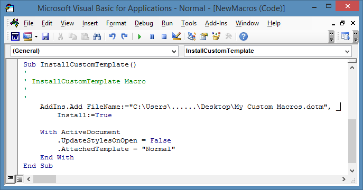
Task: Click ".UpdateStylesOnOpen = False" line
Action: pyautogui.click(x=114, y=140)
